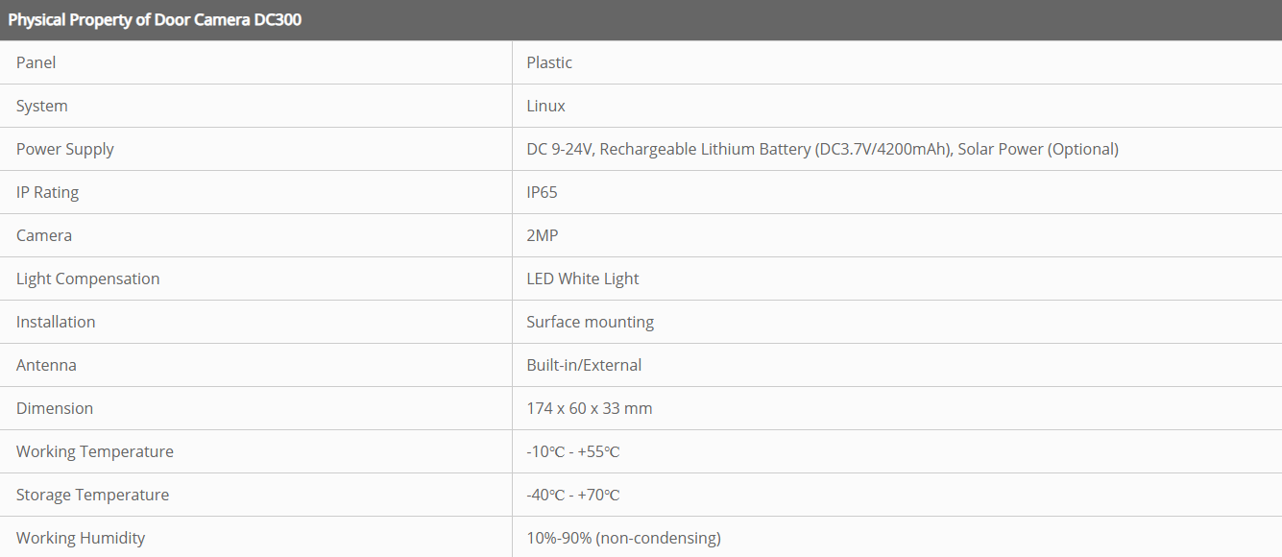This screenshot has height=557, width=1282.
Task: Click the Working Temperature label
Action: coord(95,451)
